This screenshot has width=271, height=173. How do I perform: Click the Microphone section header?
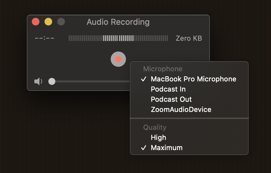click(x=163, y=69)
